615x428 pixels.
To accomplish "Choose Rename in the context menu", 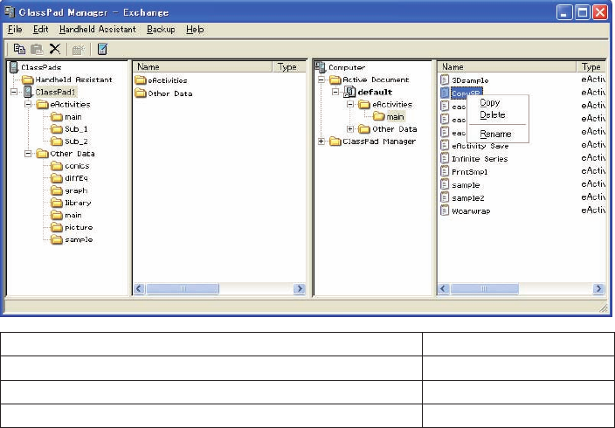I will pos(496,134).
